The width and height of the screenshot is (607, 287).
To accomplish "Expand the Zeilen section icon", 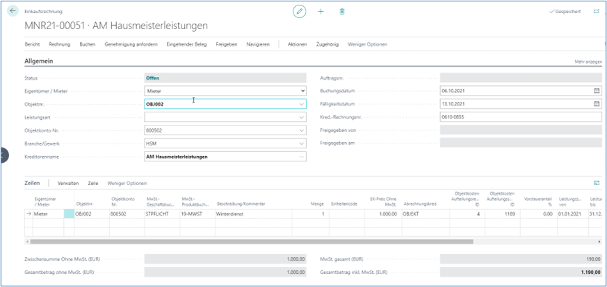I will (x=596, y=183).
